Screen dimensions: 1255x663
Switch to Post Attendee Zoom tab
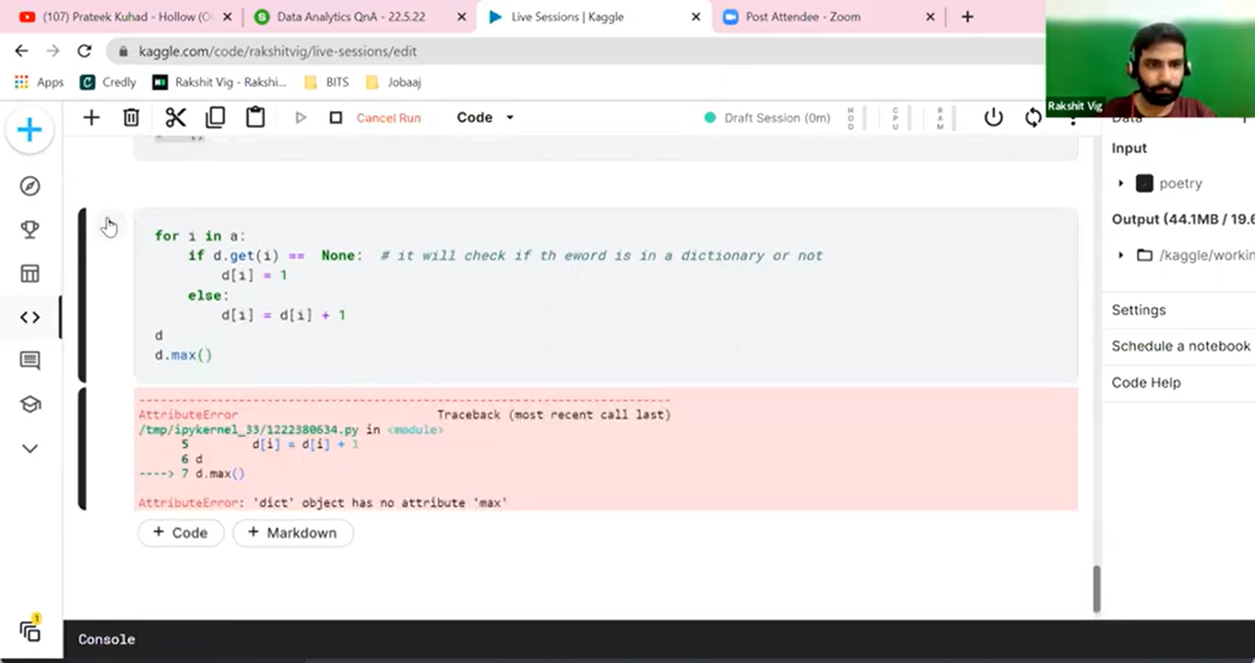click(x=803, y=17)
